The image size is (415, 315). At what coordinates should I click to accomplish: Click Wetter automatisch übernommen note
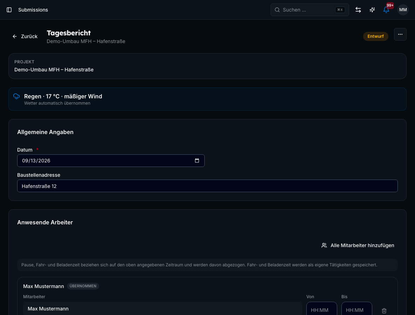[x=57, y=103]
